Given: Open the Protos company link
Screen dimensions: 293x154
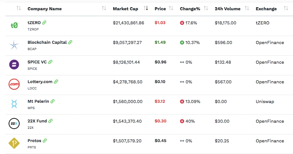Looking at the screenshot, I should pos(34,140).
